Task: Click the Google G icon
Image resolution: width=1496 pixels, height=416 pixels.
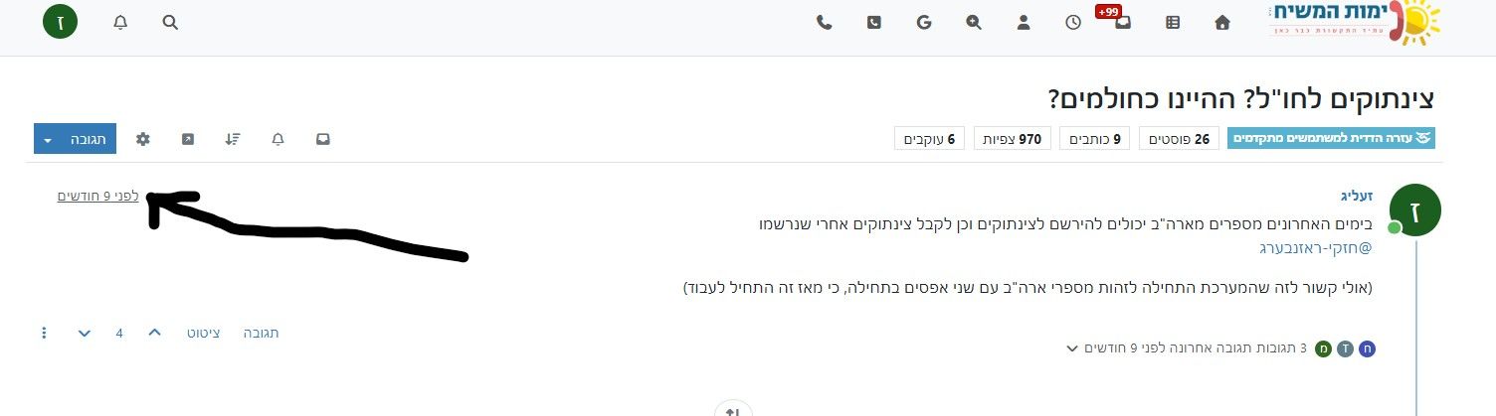Action: pos(924,22)
